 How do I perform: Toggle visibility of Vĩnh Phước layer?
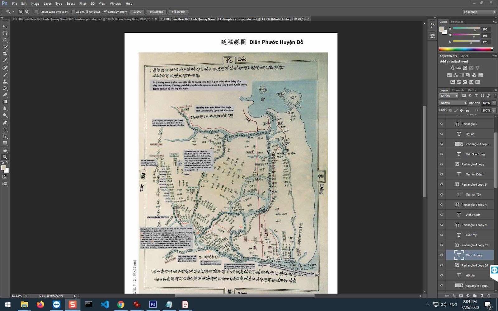442,215
